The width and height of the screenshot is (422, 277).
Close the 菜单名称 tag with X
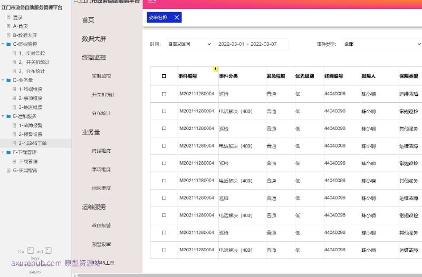(177, 17)
